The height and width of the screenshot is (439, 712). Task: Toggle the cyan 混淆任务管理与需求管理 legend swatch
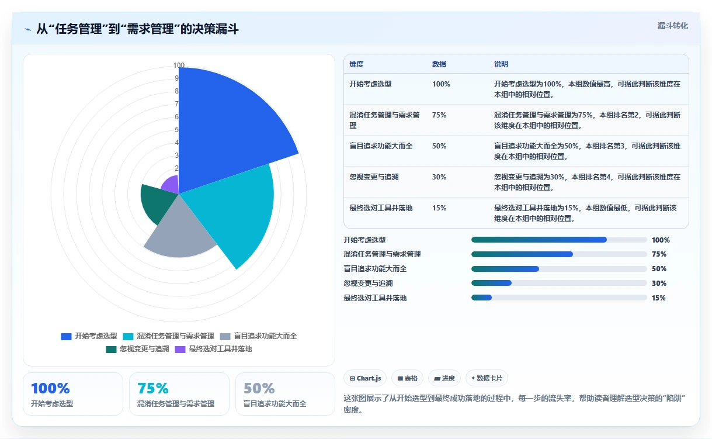click(x=128, y=336)
